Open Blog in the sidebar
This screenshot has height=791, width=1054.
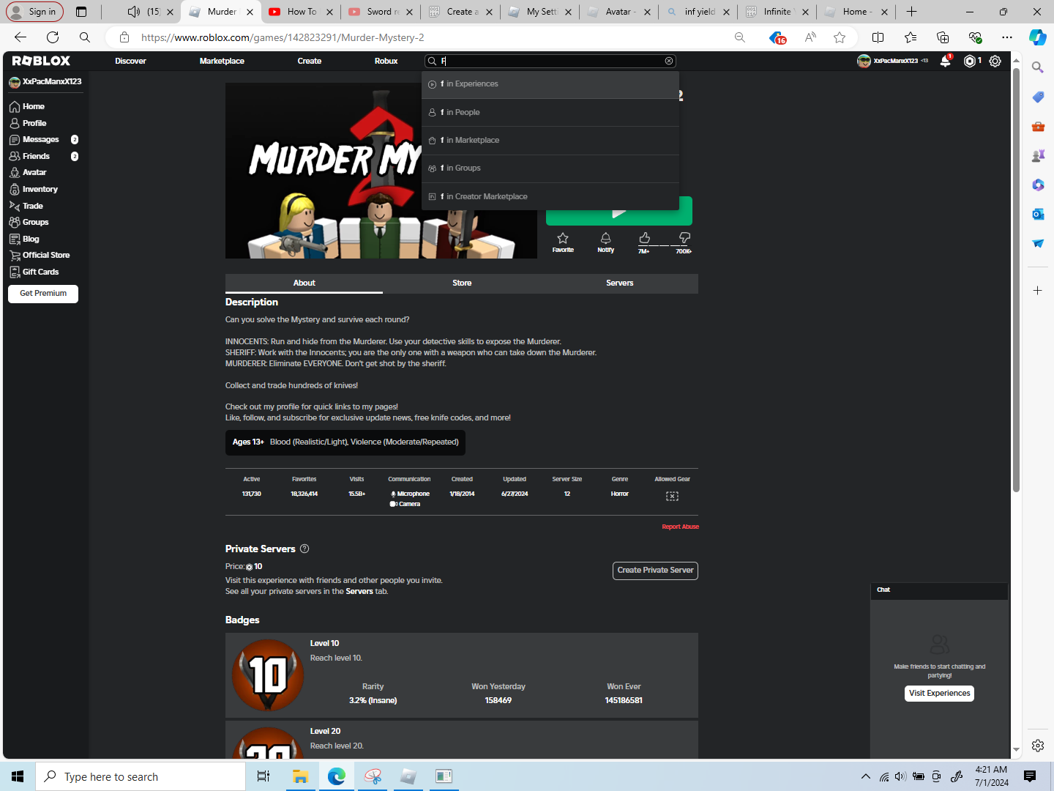pyautogui.click(x=24, y=239)
